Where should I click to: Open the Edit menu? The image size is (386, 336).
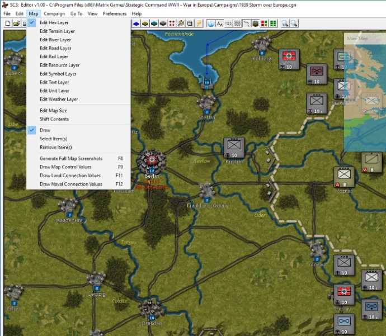pos(19,13)
